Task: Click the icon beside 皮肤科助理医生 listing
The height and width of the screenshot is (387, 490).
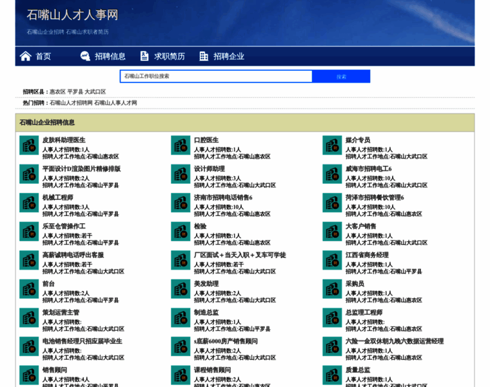Action: coord(29,145)
